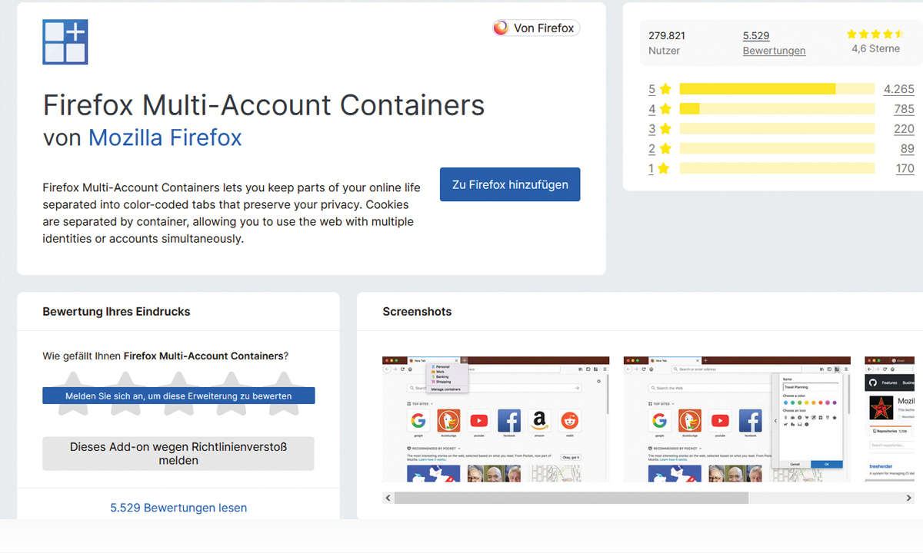
Task: Click the sign-in button to rate this extension
Action: point(178,396)
